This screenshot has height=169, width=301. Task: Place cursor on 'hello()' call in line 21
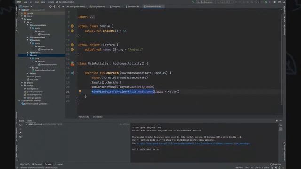click(x=174, y=92)
